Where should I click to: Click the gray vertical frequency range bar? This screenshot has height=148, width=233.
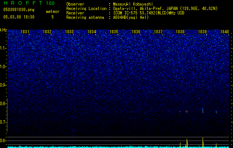pyautogui.click(x=7, y=115)
